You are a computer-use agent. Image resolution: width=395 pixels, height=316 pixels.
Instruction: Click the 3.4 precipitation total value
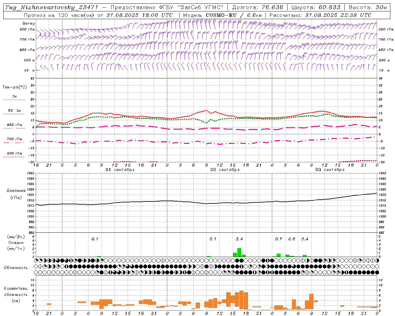pos(239,239)
